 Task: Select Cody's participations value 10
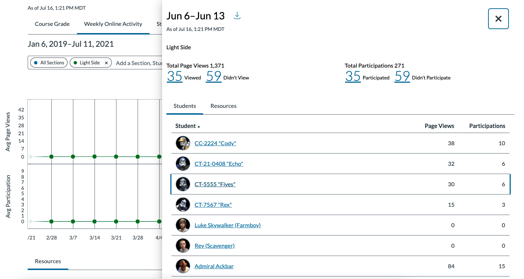tap(502, 143)
